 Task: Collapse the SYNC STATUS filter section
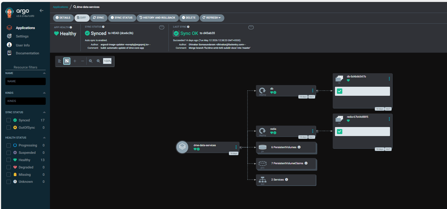point(44,112)
